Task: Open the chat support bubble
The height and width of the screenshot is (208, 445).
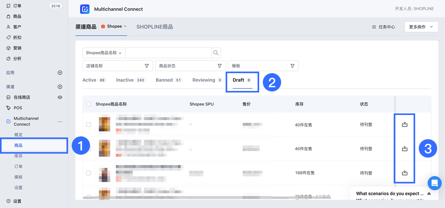Action: point(435,183)
